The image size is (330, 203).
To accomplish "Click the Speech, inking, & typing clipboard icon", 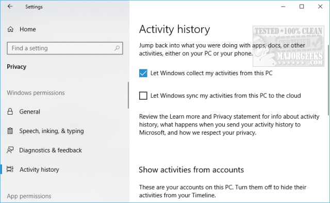I will pyautogui.click(x=10, y=131).
